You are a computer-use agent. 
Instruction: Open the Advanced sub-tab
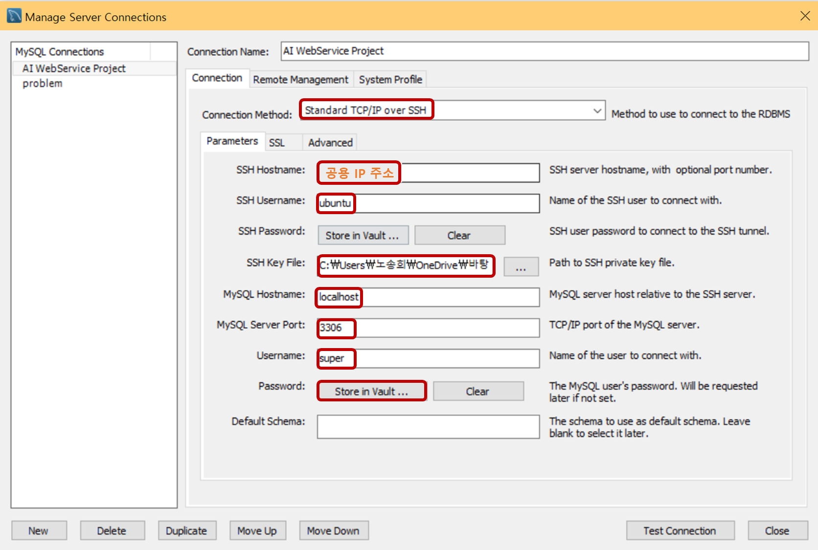click(x=330, y=143)
